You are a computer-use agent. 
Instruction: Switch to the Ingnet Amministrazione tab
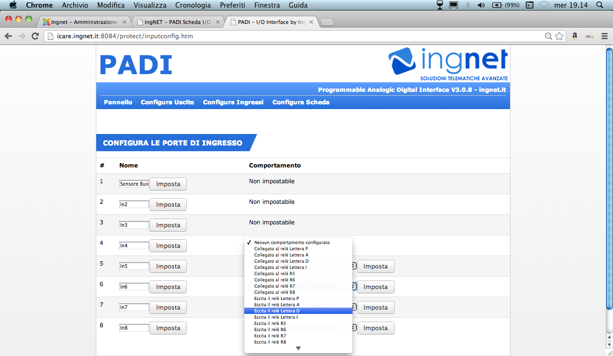84,22
